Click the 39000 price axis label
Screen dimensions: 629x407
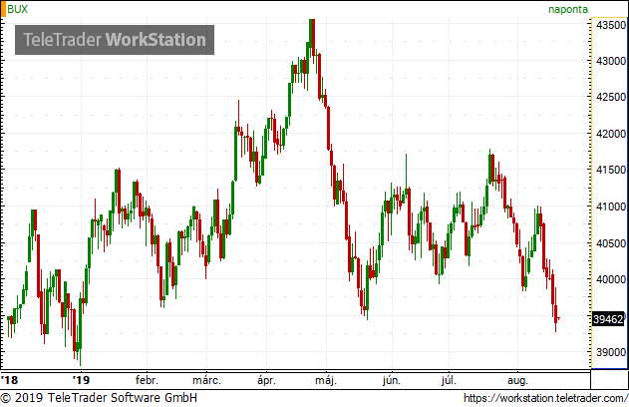610,352
